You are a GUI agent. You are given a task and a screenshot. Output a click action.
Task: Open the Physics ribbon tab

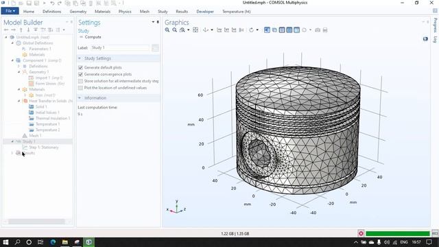[125, 12]
